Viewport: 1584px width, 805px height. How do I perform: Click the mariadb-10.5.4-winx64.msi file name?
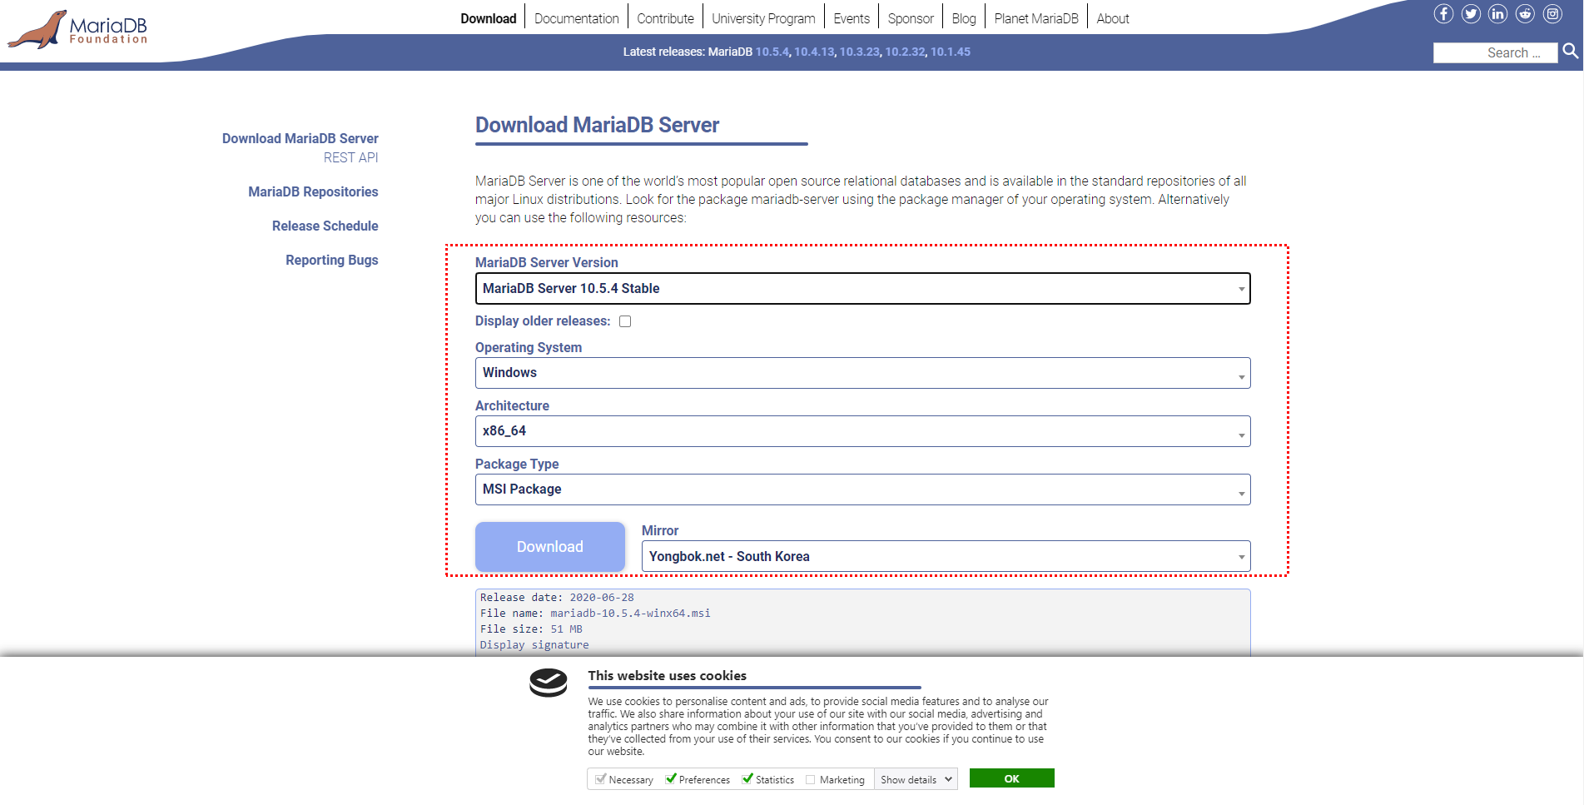coord(630,614)
